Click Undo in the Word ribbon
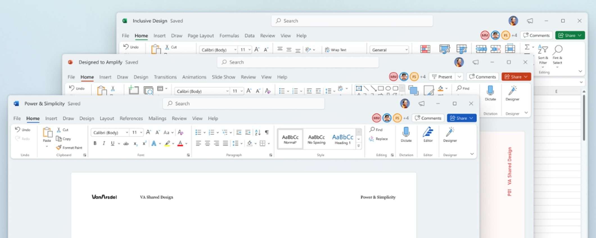 tap(22, 129)
